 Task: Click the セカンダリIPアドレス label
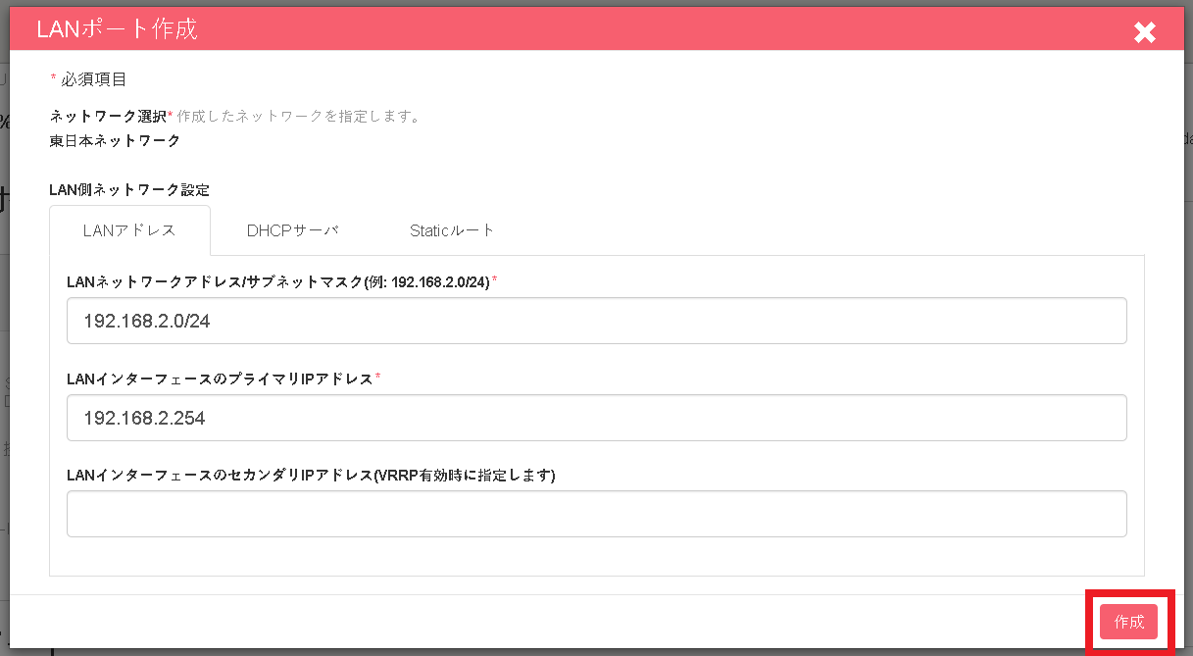(311, 475)
